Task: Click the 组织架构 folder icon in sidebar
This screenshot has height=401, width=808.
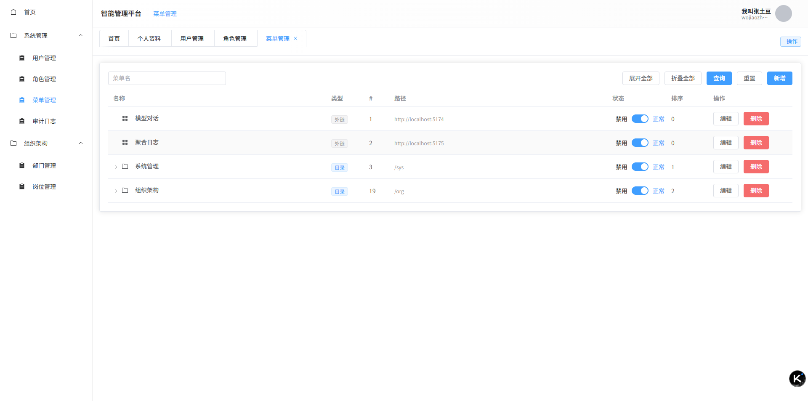Action: tap(13, 143)
